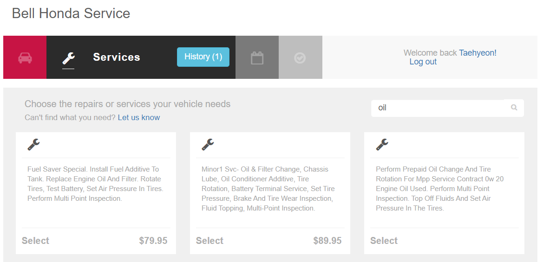
Task: Click the Bell Honda Service title
Action: click(71, 13)
